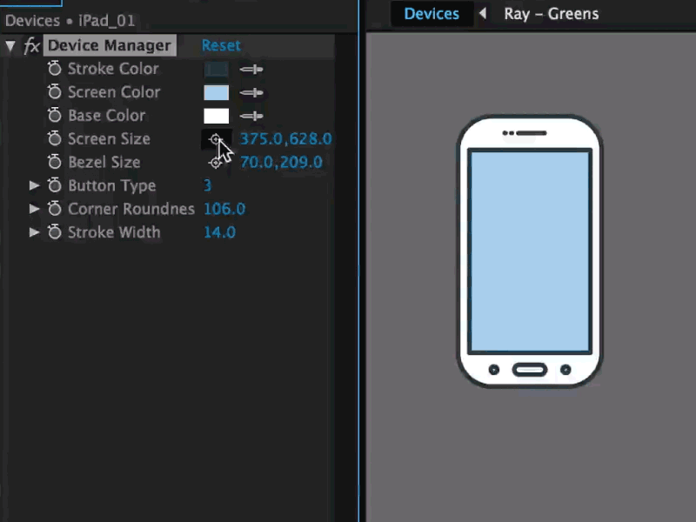Open the Ray – Greens composition selector
Image resolution: width=696 pixels, height=522 pixels.
(x=551, y=13)
